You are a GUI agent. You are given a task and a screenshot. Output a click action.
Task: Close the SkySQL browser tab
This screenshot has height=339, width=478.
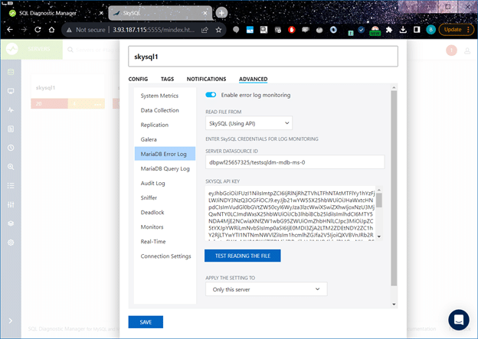[205, 13]
